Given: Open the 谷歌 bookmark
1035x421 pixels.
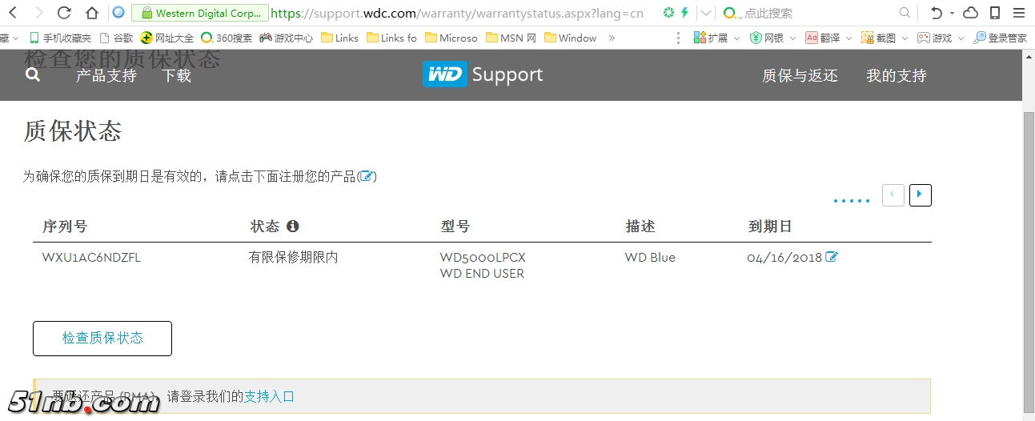Looking at the screenshot, I should tap(116, 38).
